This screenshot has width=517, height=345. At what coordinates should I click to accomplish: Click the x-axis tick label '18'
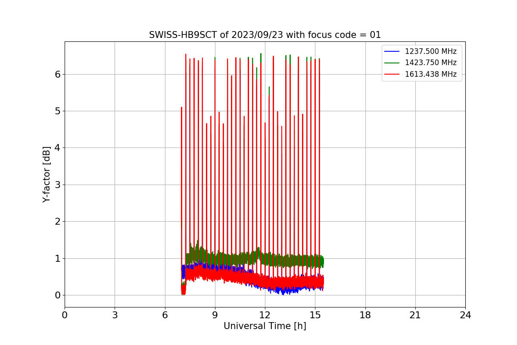click(365, 315)
